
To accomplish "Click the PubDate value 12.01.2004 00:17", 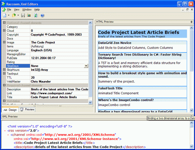I will (43, 58).
